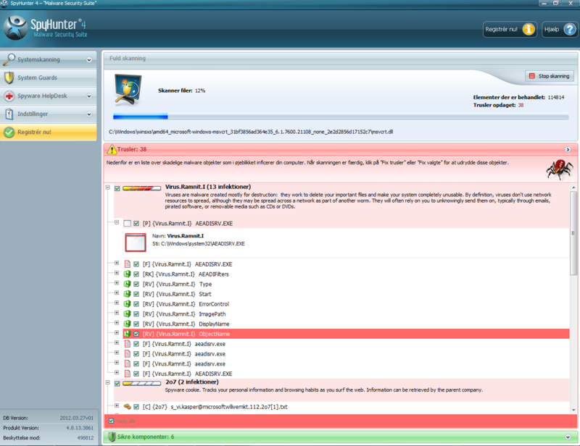This screenshot has width=580, height=446.
Task: Expand the [RV] Start entry
Action: [117, 293]
